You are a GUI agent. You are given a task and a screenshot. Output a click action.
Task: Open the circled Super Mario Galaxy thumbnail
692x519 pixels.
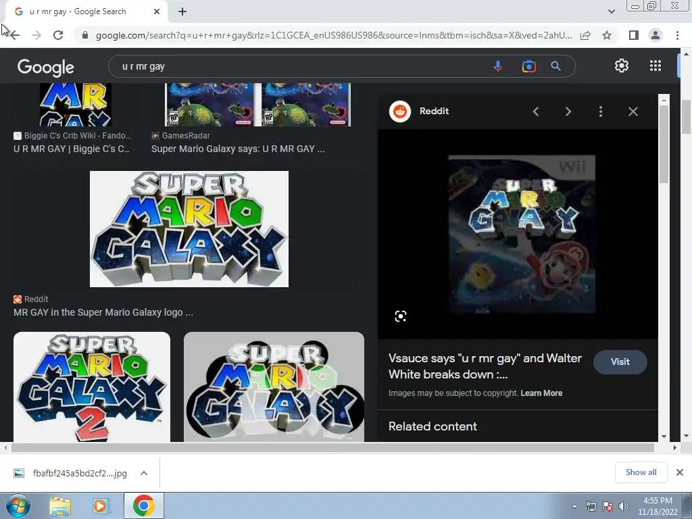[274, 387]
